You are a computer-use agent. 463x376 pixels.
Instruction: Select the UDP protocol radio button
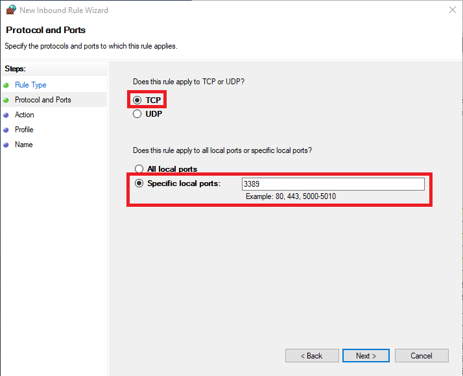137,114
